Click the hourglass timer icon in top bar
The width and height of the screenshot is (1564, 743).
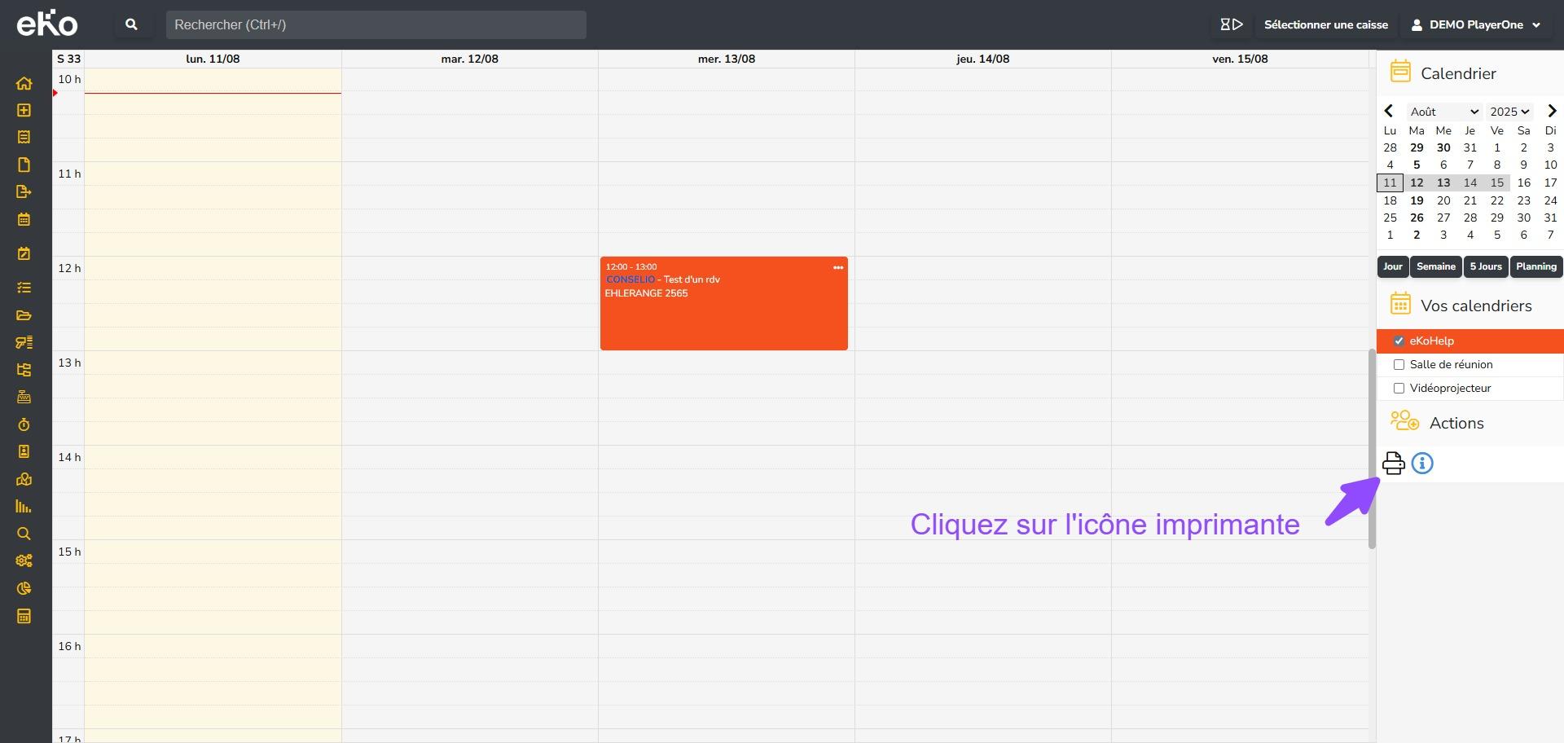1231,24
